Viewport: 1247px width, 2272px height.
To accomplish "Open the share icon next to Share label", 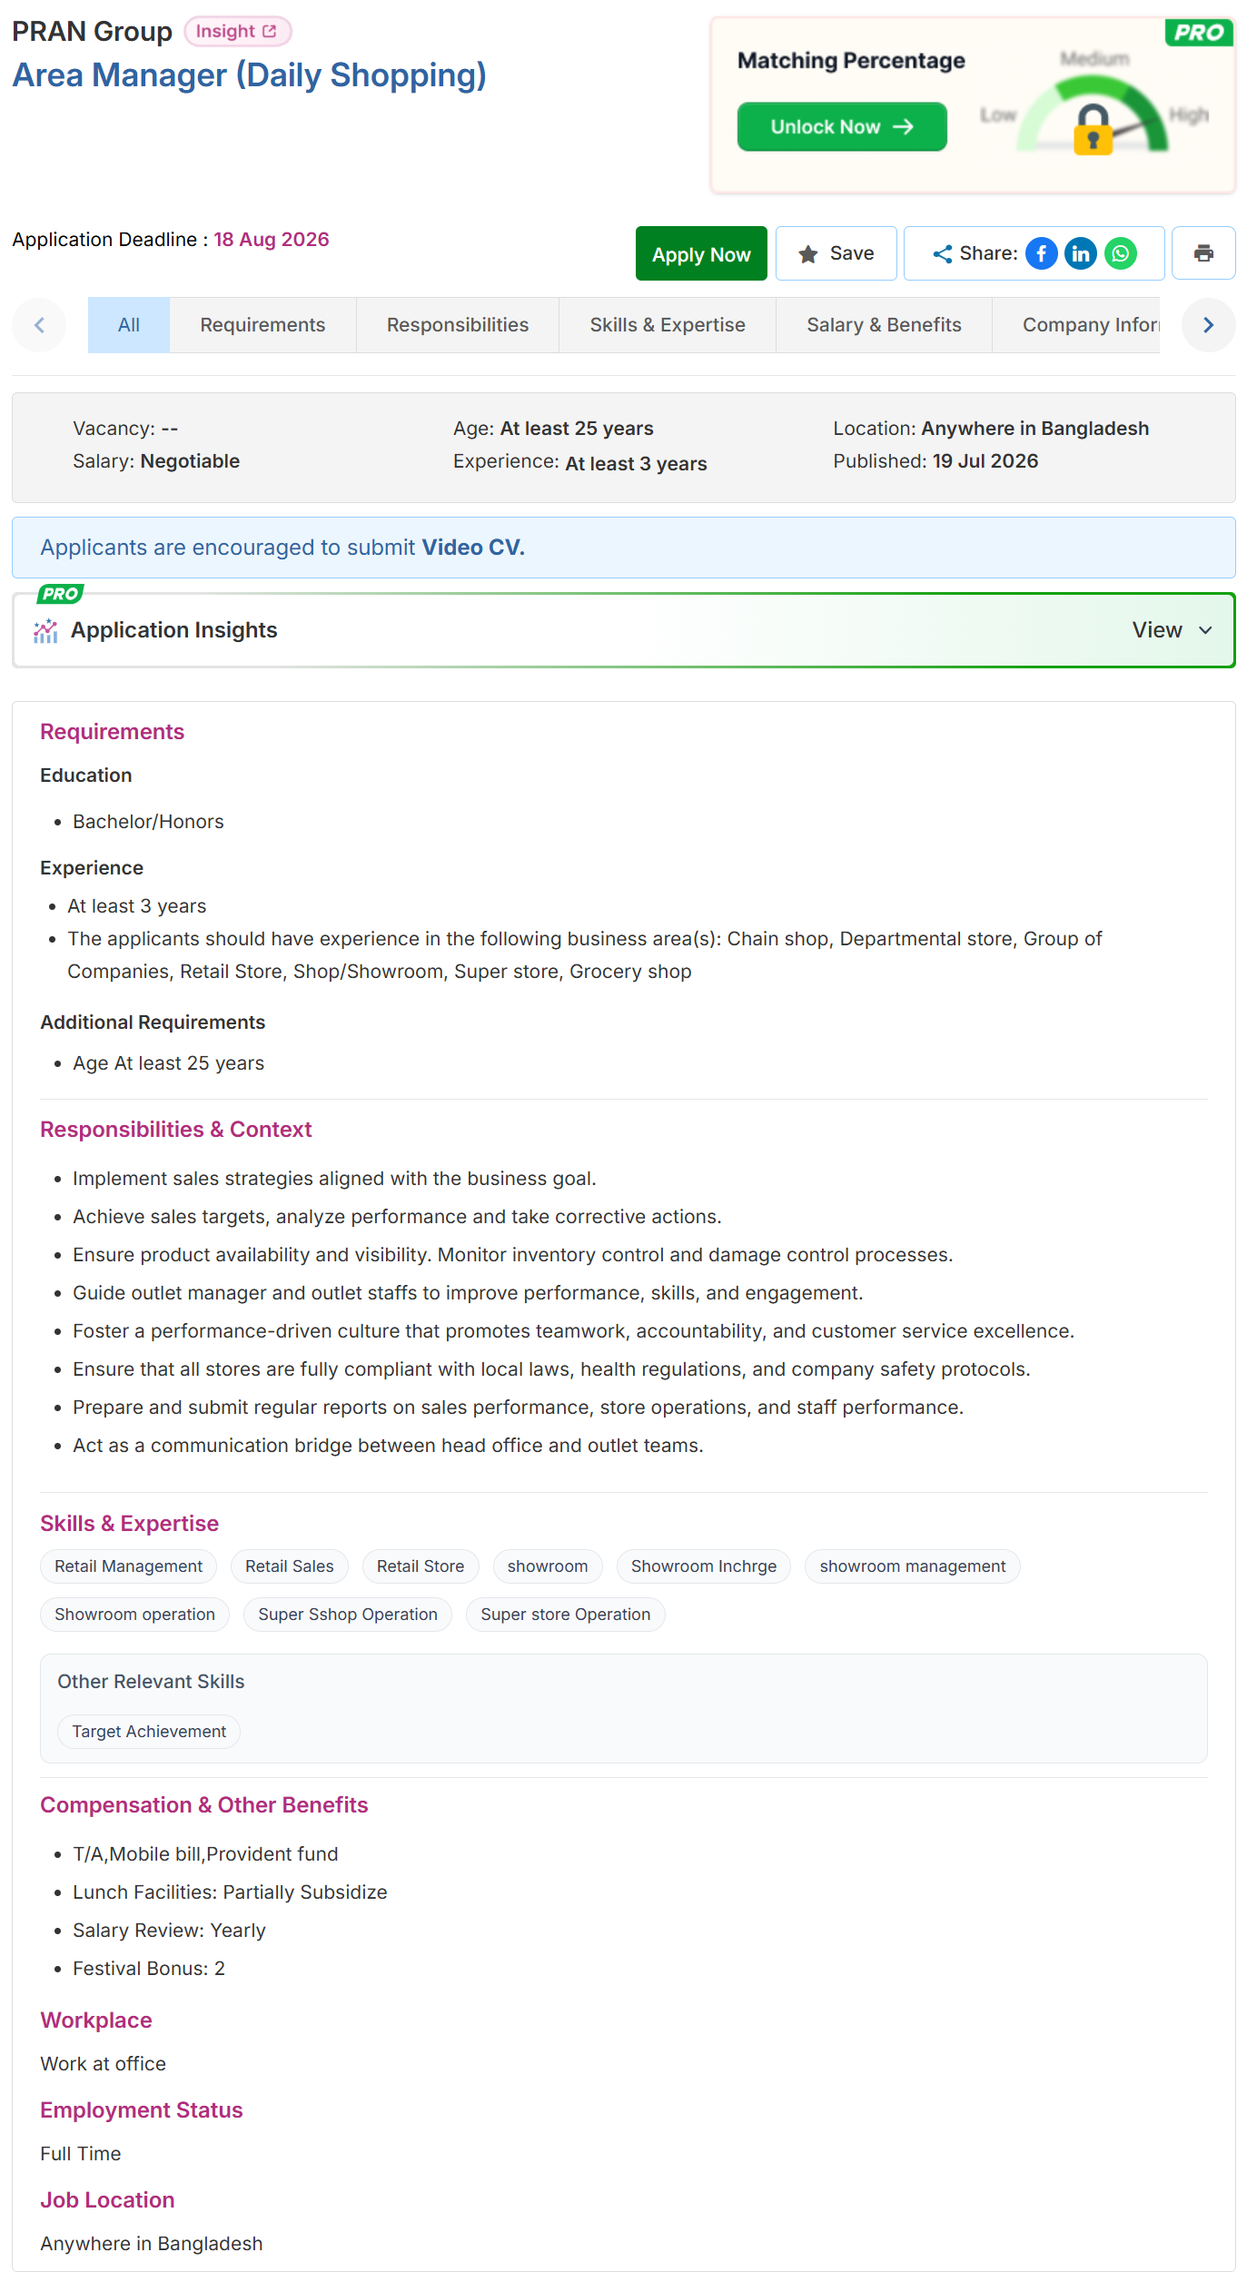I will tap(943, 254).
